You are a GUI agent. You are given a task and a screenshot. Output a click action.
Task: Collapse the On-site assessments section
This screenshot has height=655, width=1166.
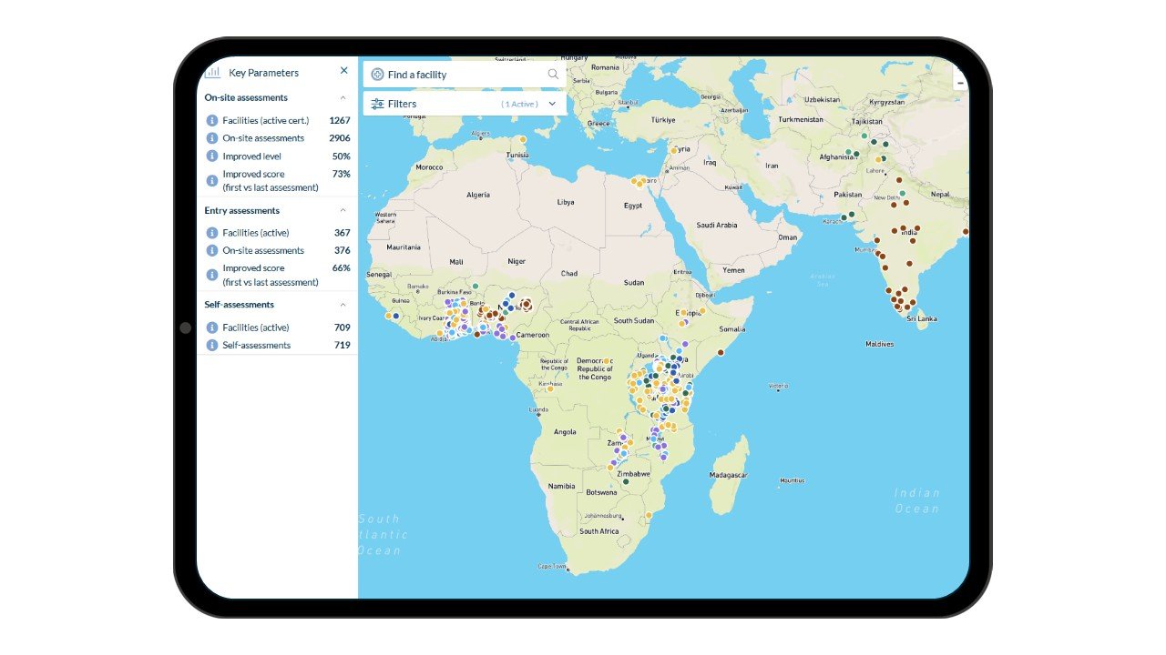[x=343, y=97]
